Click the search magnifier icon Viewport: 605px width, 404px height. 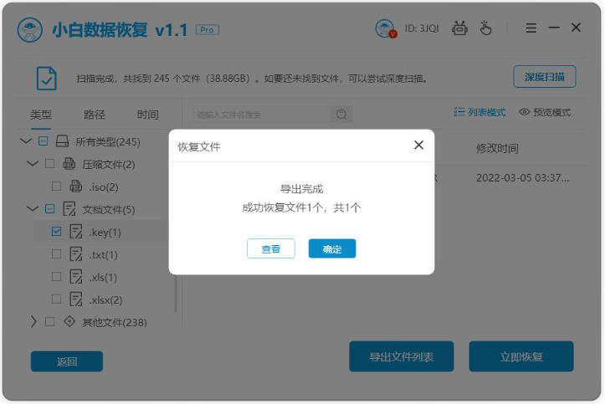[341, 115]
